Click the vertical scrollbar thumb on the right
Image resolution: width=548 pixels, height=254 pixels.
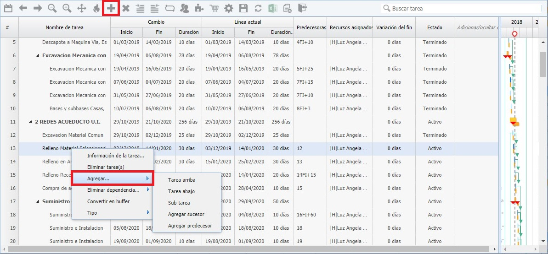543,65
